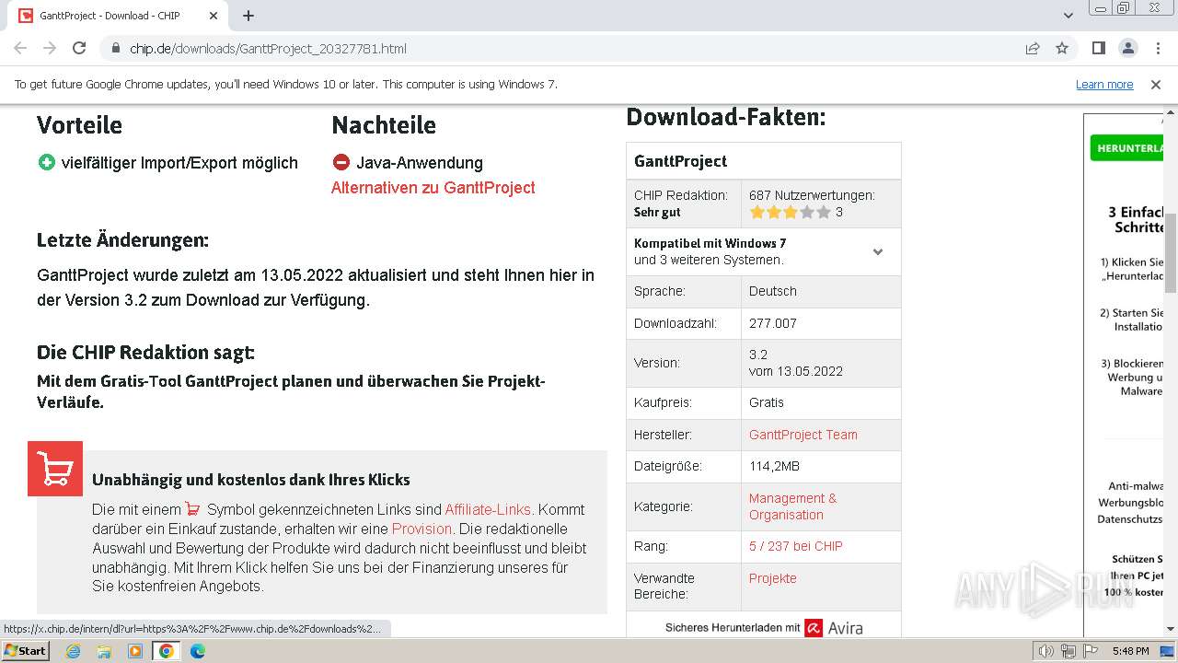
Task: Open a new browser tab
Action: point(248,16)
